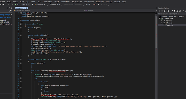Click the 'Playlist : All Tests' link
Screen dimensions: 186x99
click(5, 17)
